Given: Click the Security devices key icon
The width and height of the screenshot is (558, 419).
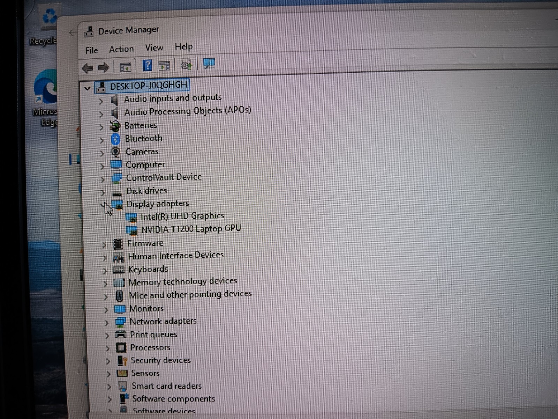Looking at the screenshot, I should [122, 361].
